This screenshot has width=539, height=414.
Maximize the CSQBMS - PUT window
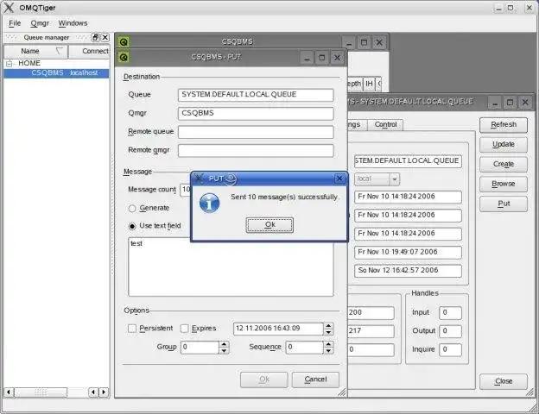point(321,58)
